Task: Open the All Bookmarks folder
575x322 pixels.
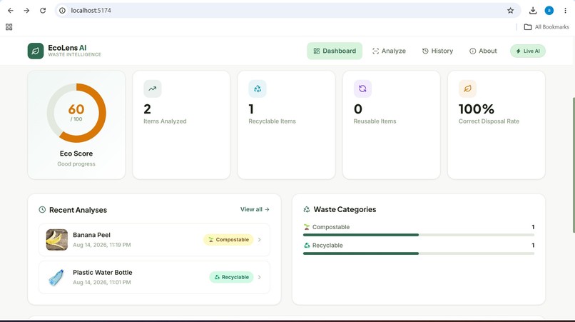Action: [x=546, y=27]
